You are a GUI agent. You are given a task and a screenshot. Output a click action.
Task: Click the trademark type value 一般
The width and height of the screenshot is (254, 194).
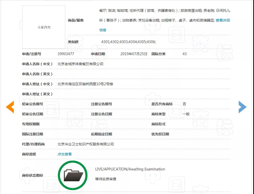click(186, 114)
